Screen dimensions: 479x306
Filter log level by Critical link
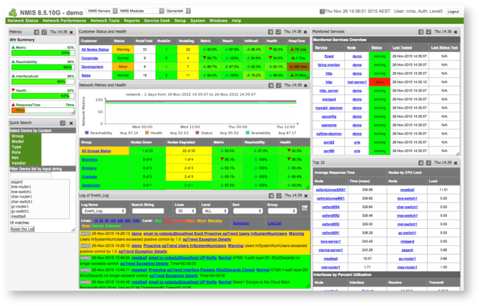pyautogui.click(x=179, y=220)
